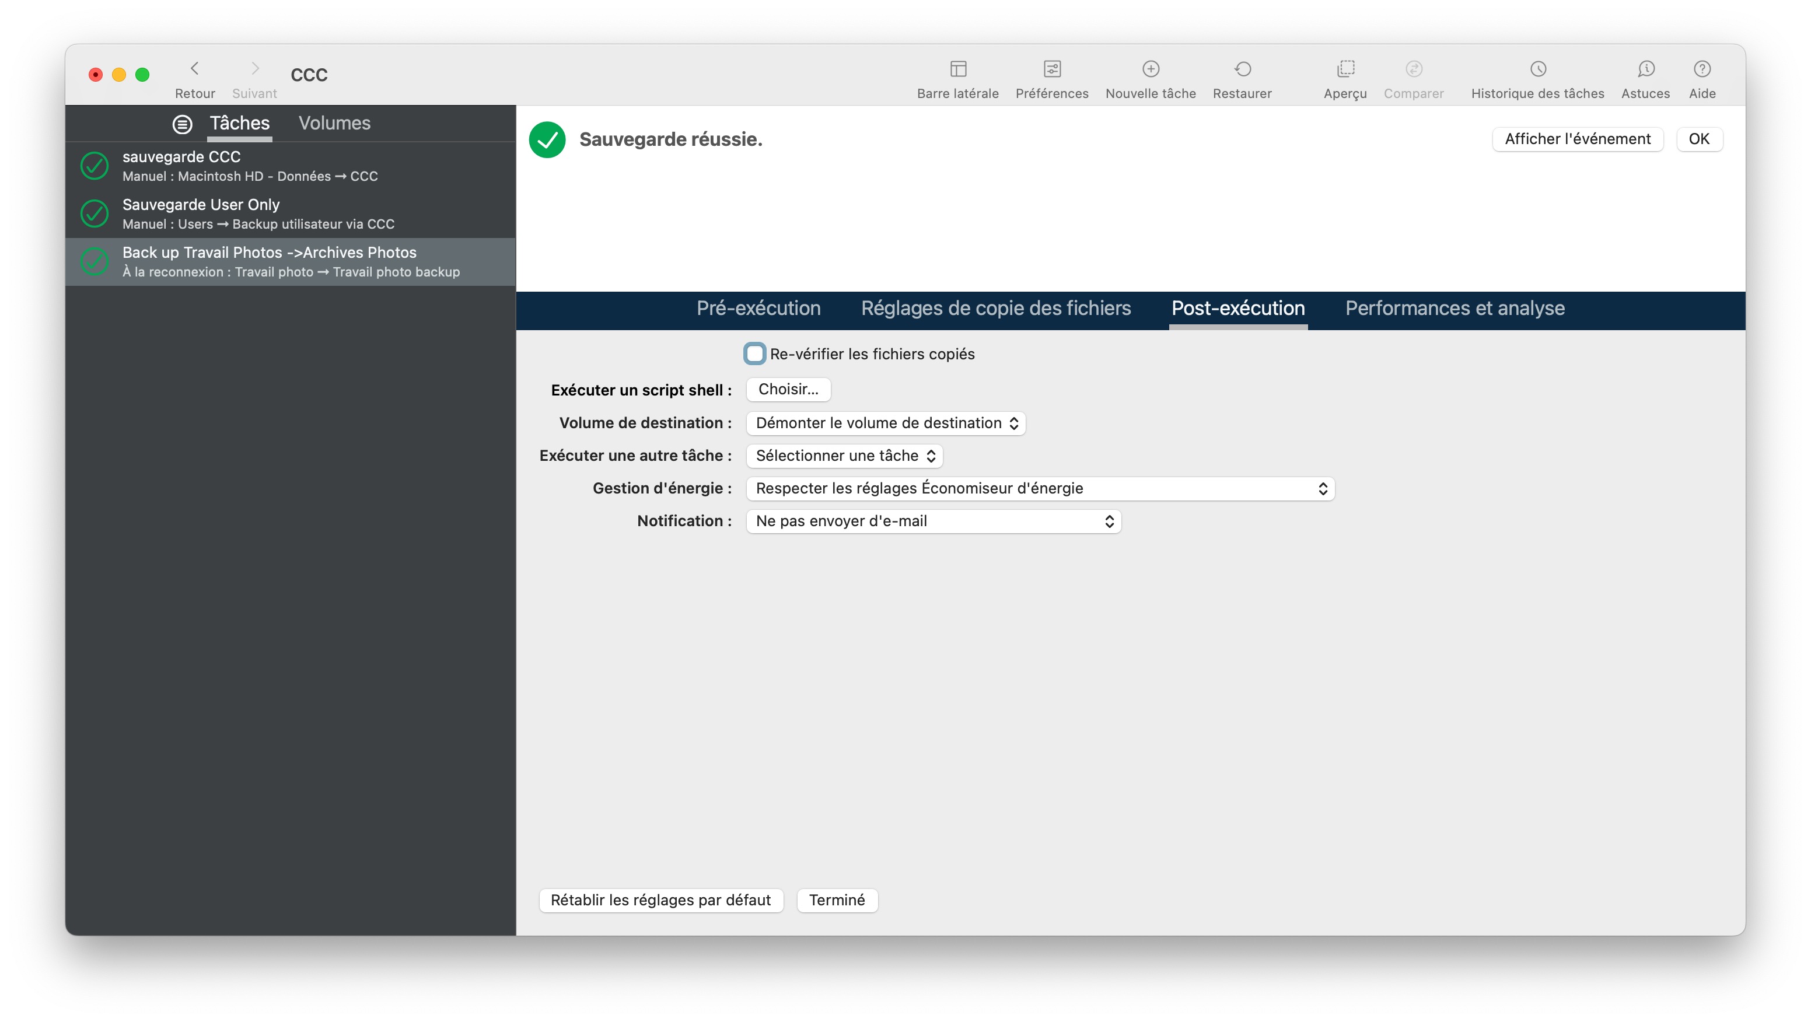This screenshot has height=1022, width=1811.
Task: Open the Notification e-mail dropdown
Action: click(x=933, y=521)
